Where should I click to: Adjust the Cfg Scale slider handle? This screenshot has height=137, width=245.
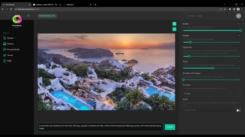point(189,56)
